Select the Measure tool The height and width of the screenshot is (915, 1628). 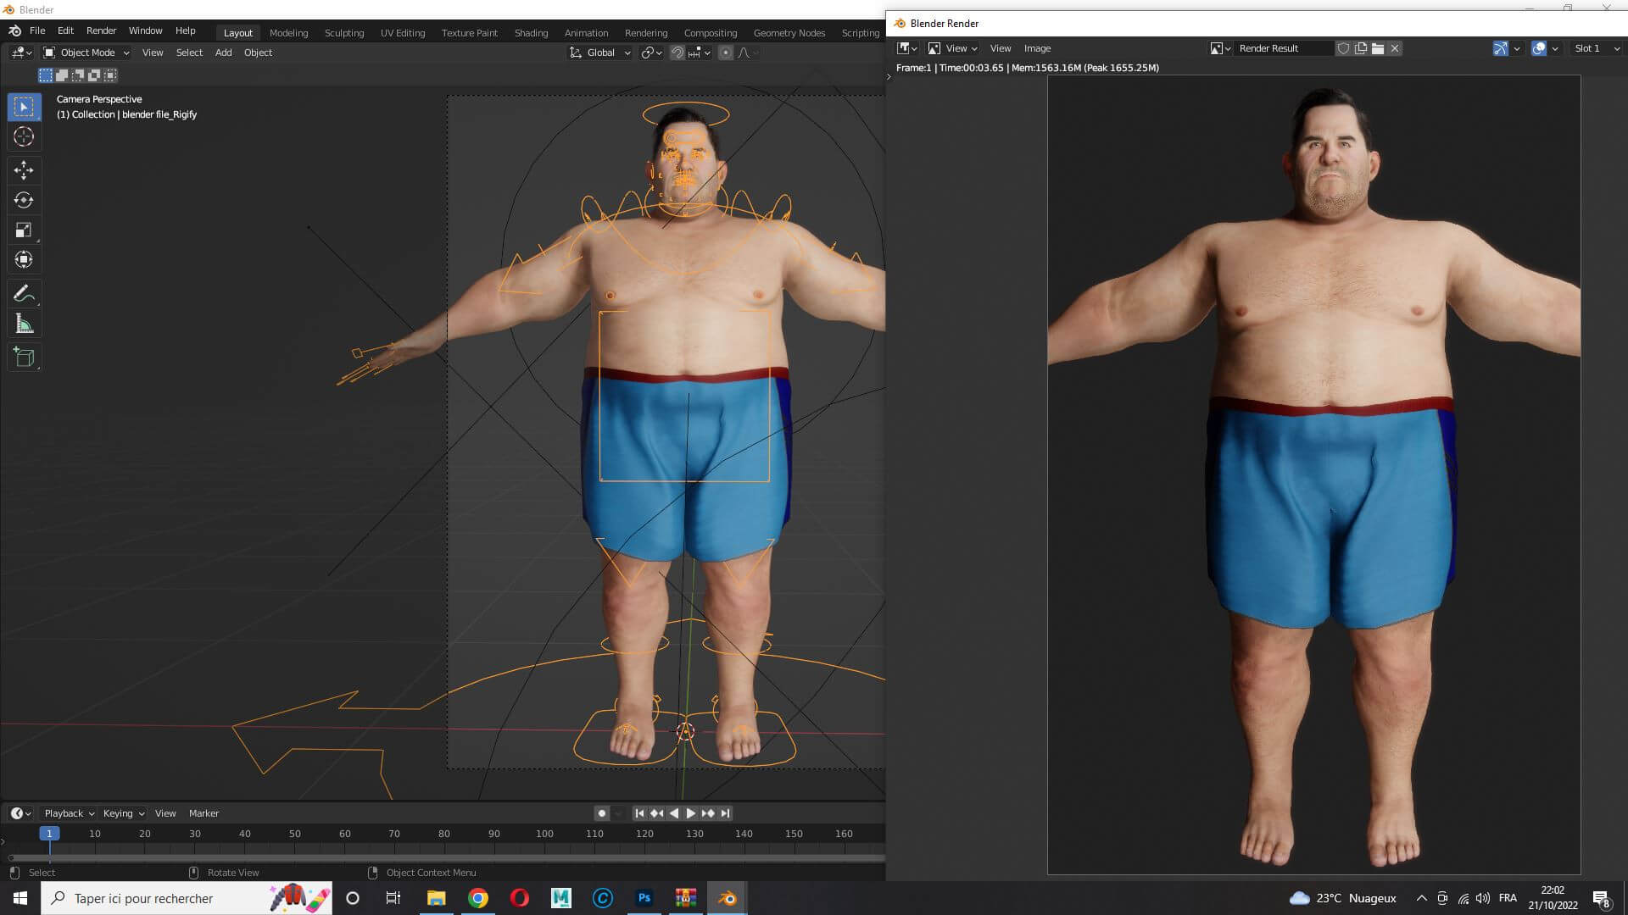coord(24,324)
